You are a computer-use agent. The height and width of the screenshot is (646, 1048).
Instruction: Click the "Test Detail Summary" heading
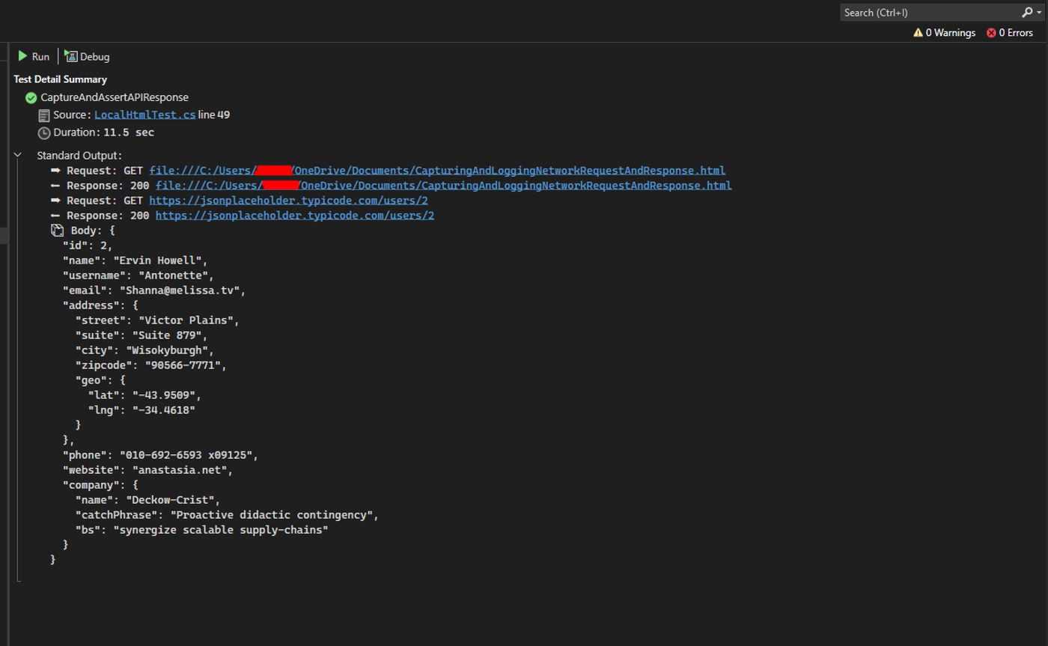pyautogui.click(x=60, y=79)
